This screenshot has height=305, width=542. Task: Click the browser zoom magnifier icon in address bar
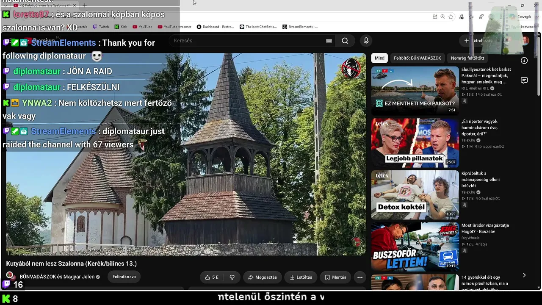pos(442,17)
